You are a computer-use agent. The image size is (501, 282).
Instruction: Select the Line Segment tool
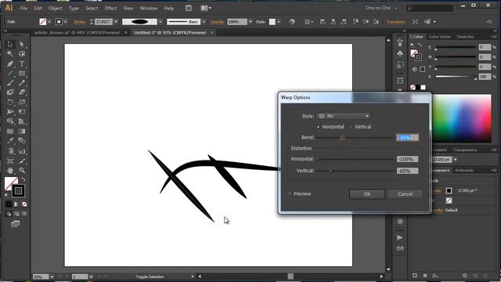click(x=10, y=73)
